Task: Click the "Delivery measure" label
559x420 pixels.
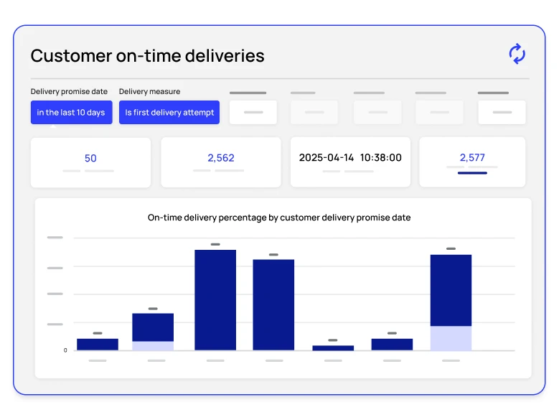Action: [149, 92]
